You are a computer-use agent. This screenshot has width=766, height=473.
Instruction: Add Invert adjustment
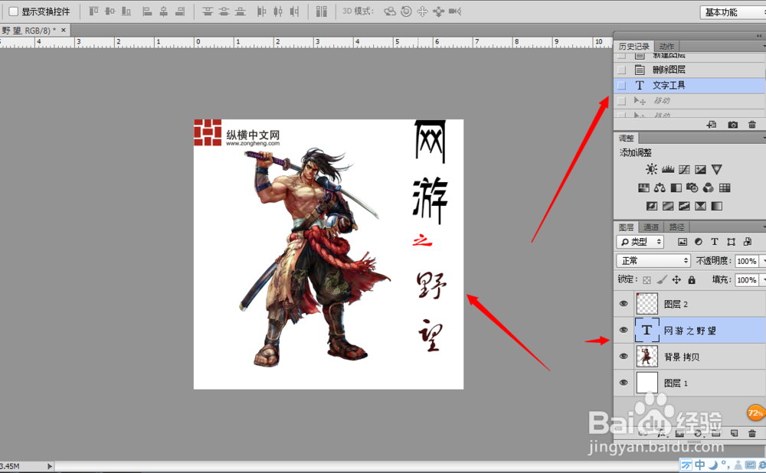tap(652, 206)
